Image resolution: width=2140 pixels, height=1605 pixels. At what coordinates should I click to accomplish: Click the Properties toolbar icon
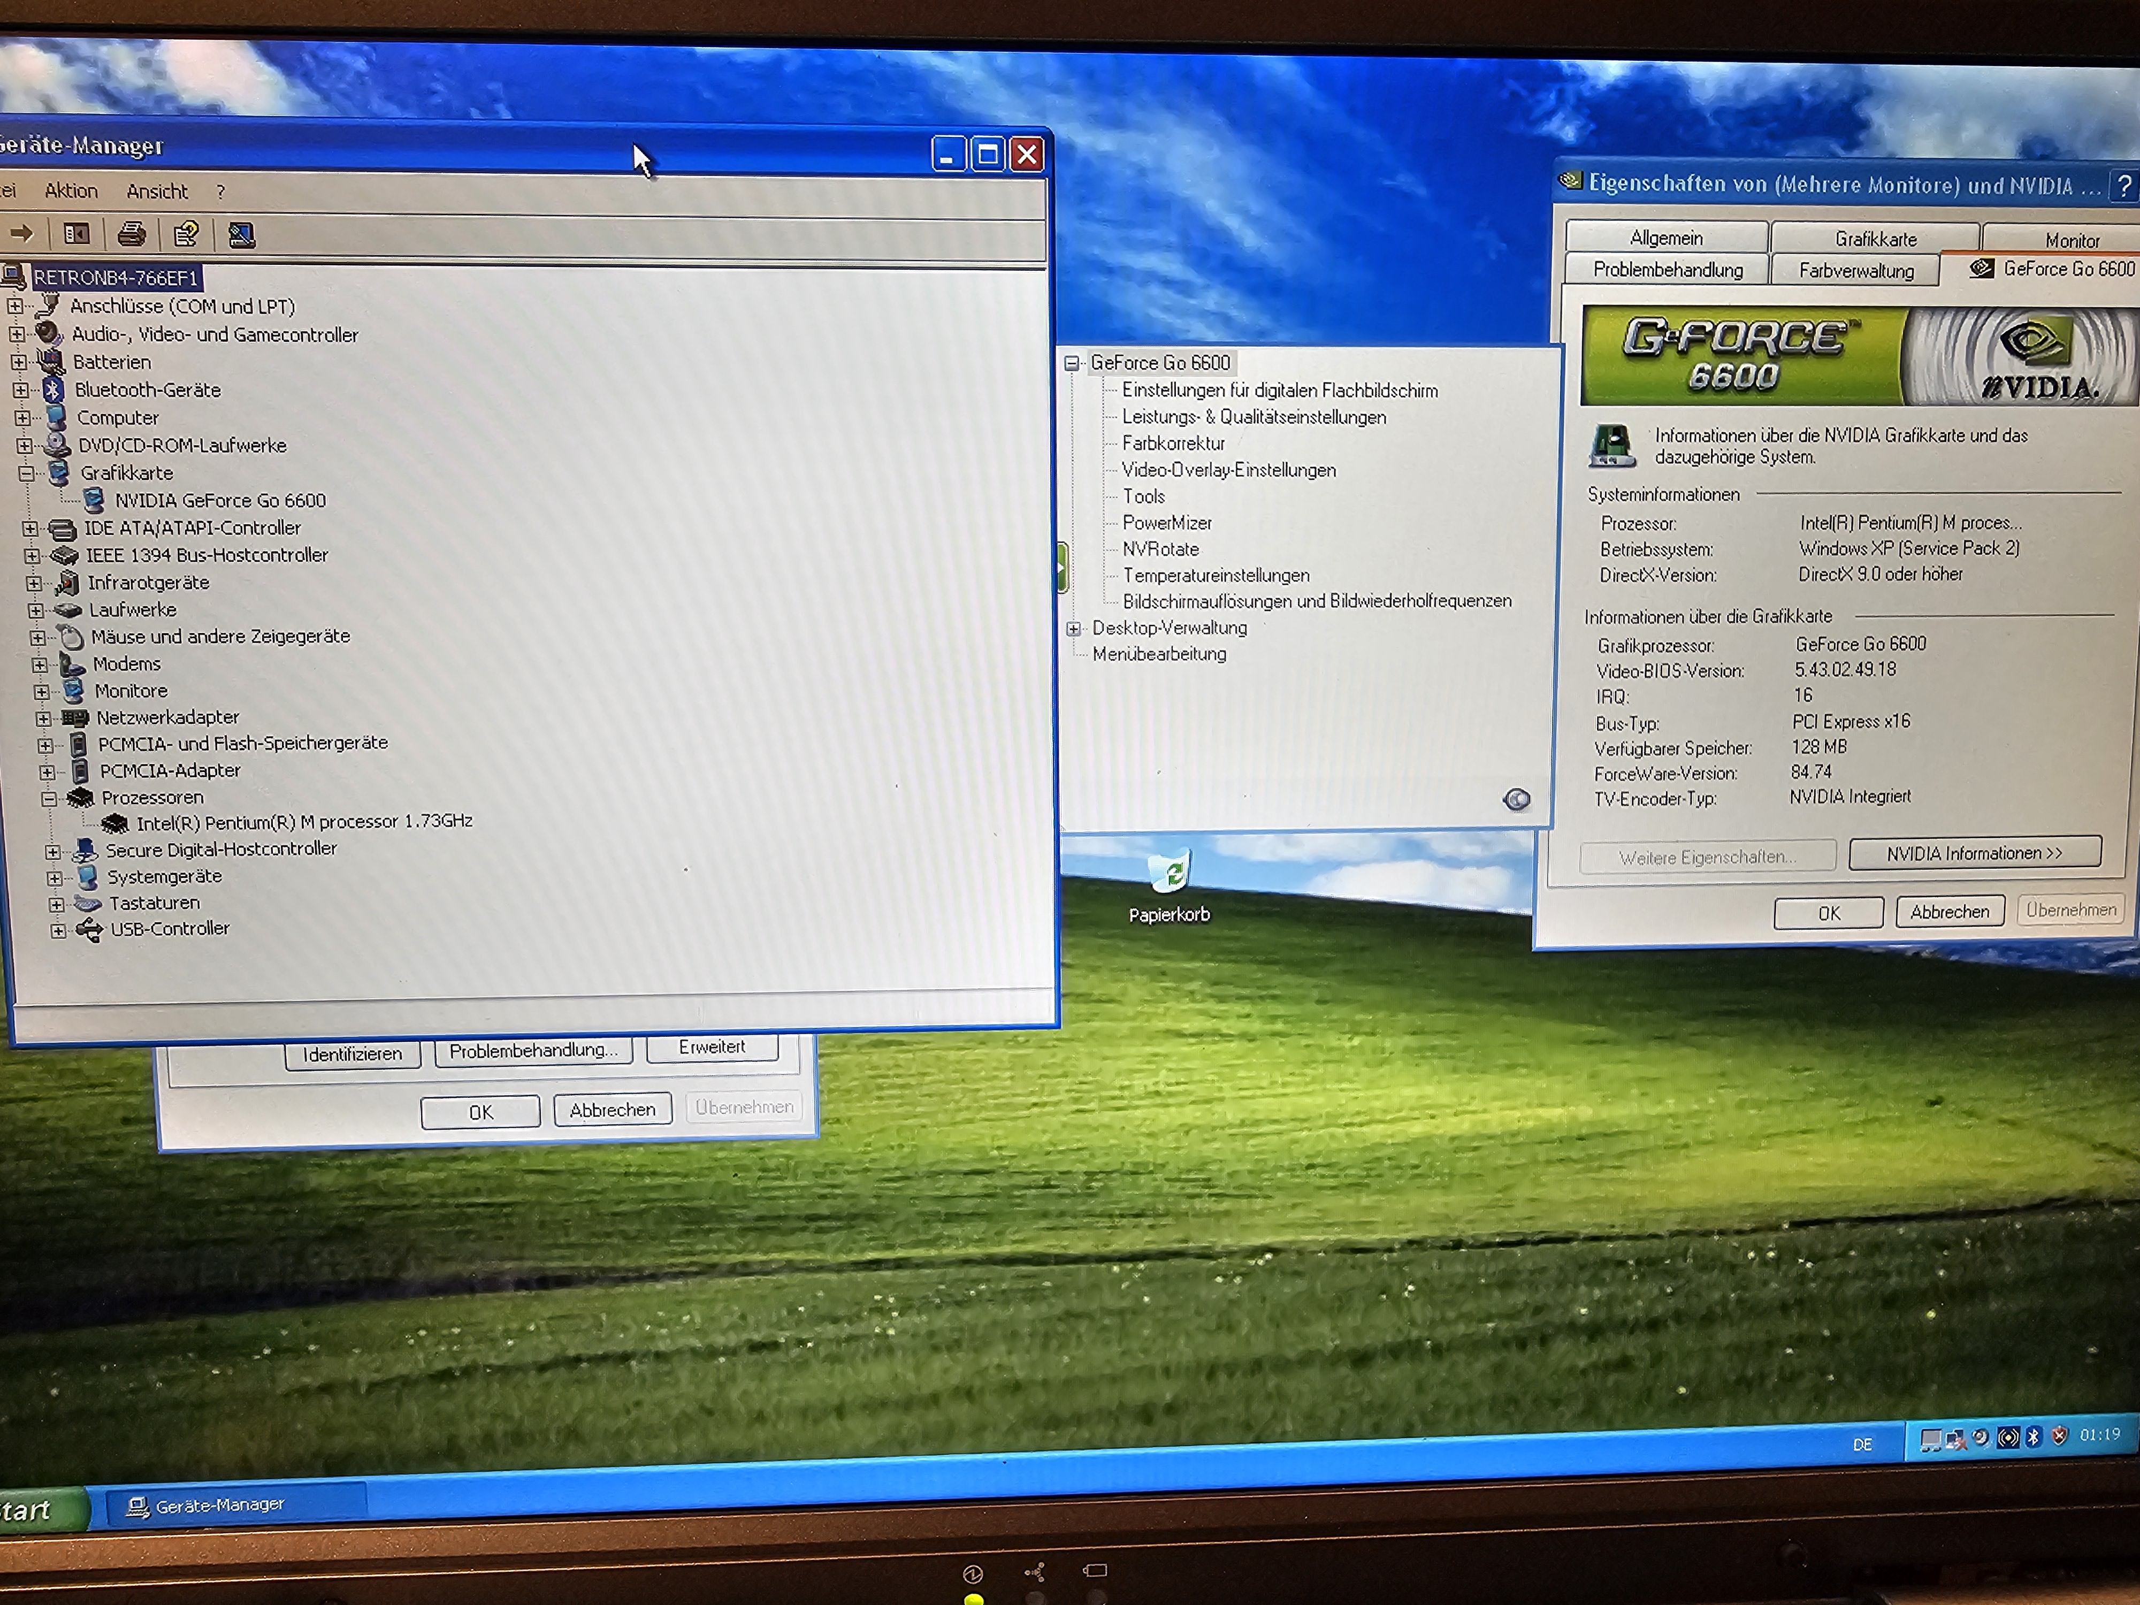[186, 233]
